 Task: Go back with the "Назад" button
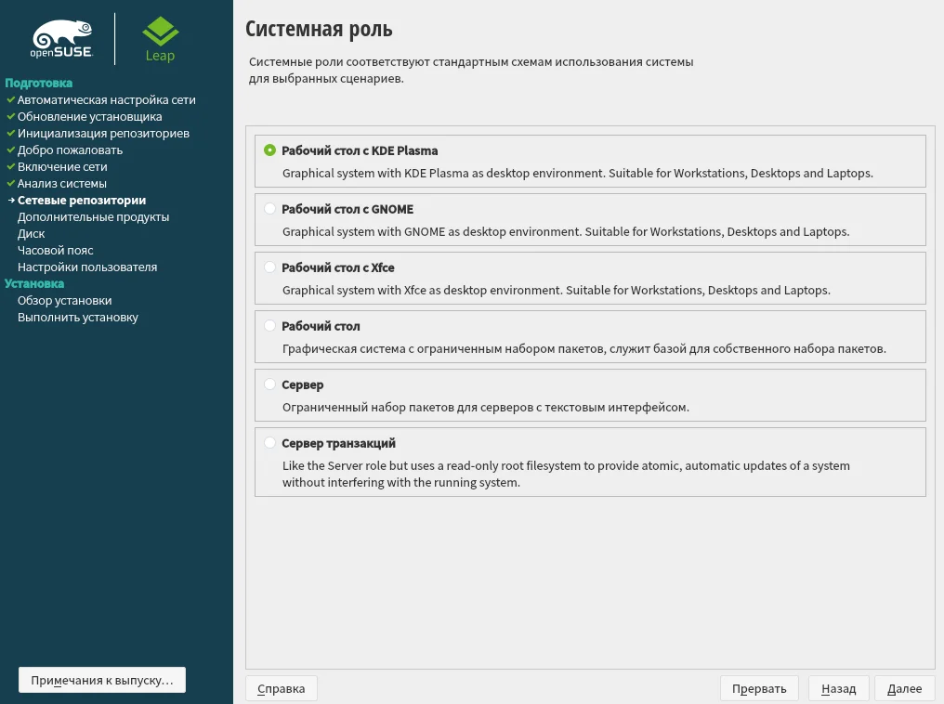click(838, 688)
